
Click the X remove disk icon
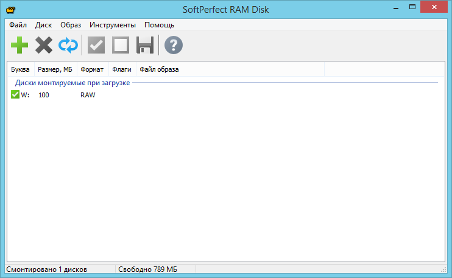[44, 45]
